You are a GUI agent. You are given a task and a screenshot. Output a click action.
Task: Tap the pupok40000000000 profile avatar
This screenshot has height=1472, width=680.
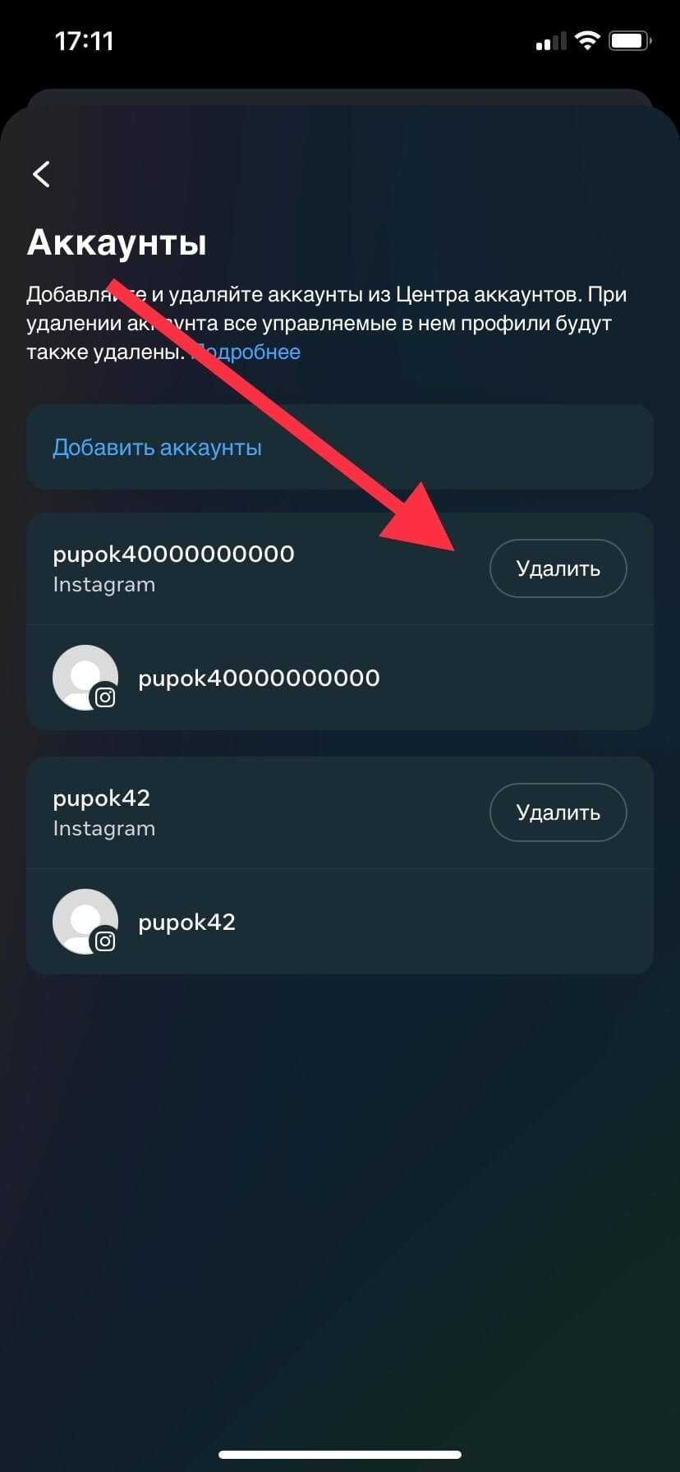pos(85,678)
